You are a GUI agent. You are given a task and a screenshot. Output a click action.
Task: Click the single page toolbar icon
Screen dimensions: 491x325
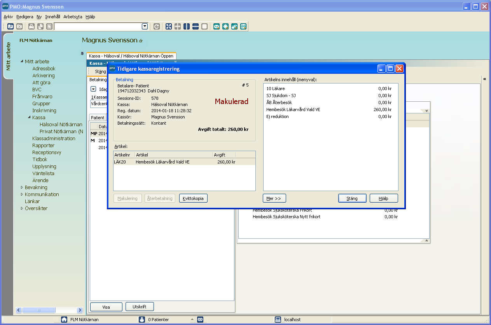click(x=49, y=26)
